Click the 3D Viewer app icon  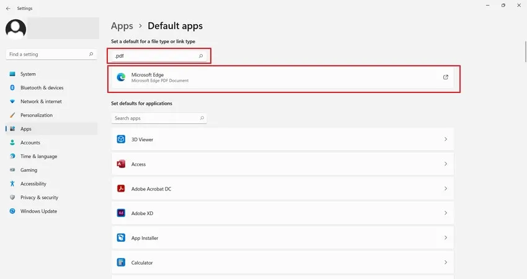coord(122,139)
